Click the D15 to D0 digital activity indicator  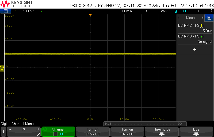[x=145, y=124]
